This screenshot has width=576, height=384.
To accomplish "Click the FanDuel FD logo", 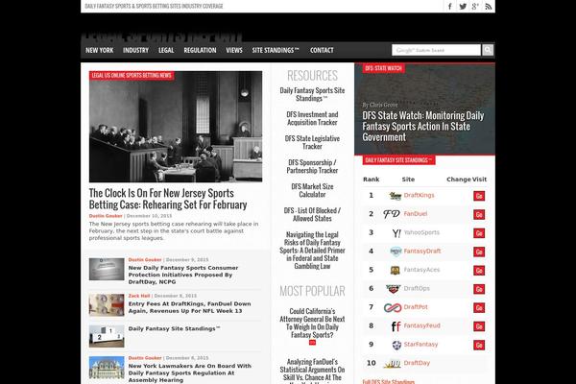I will click(x=392, y=214).
